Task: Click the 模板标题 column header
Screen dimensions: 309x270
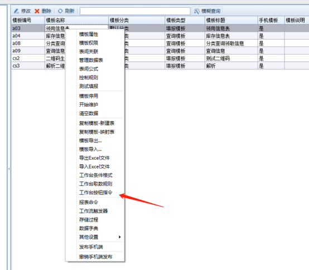Action: [x=231, y=20]
